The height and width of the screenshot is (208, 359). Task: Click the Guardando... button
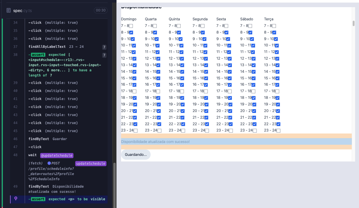point(136,154)
